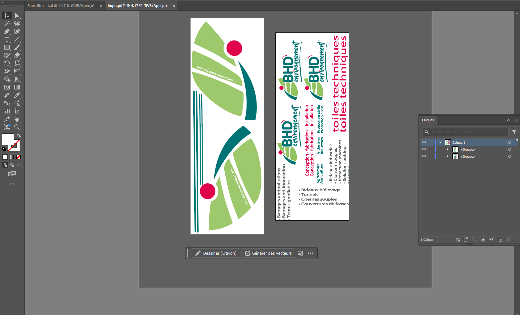
Task: Choose the Eyedropper tool
Action: [x=17, y=95]
